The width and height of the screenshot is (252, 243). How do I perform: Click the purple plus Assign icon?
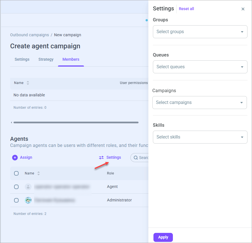pos(15,158)
